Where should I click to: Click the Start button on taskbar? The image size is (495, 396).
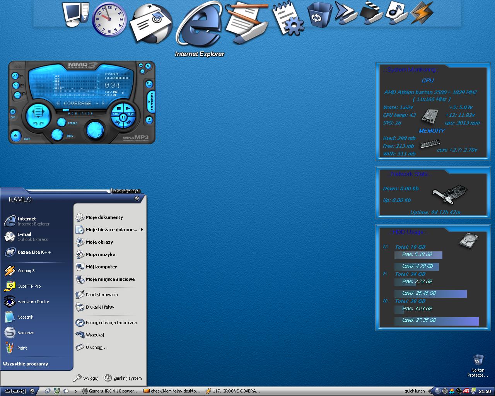pos(19,391)
